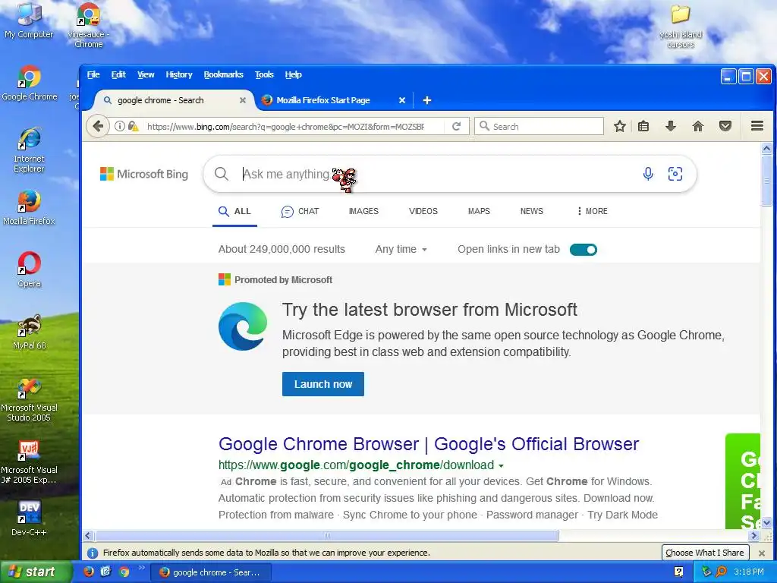Open the Downloads arrow in toolbar

671,127
